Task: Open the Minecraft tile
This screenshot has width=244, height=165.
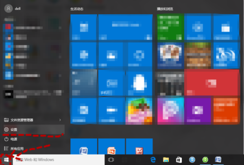Action: click(x=198, y=56)
